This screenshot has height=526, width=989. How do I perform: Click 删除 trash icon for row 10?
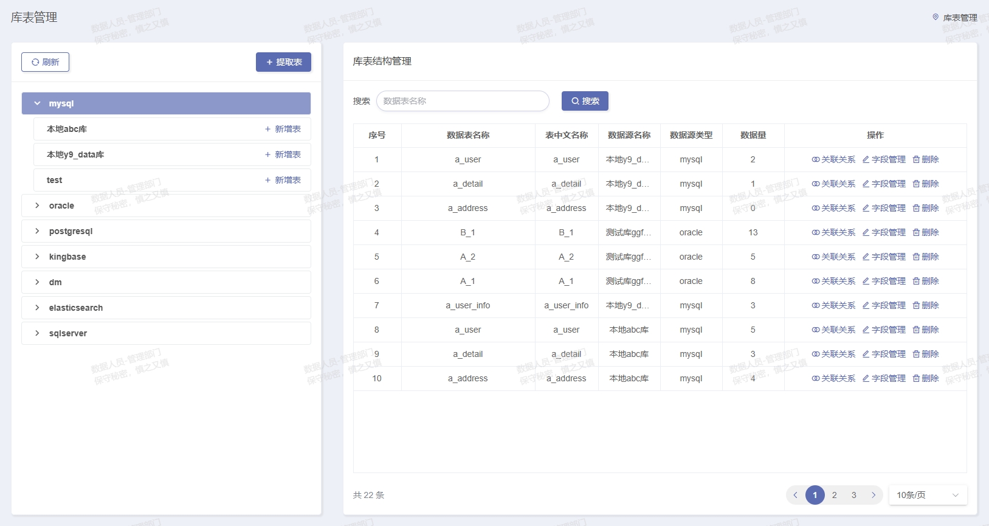(925, 378)
